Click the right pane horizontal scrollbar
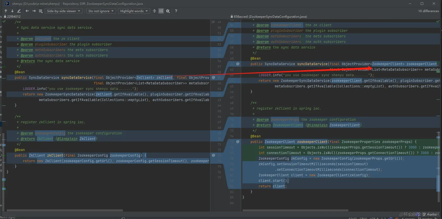The width and height of the screenshot is (442, 219). click(x=295, y=210)
